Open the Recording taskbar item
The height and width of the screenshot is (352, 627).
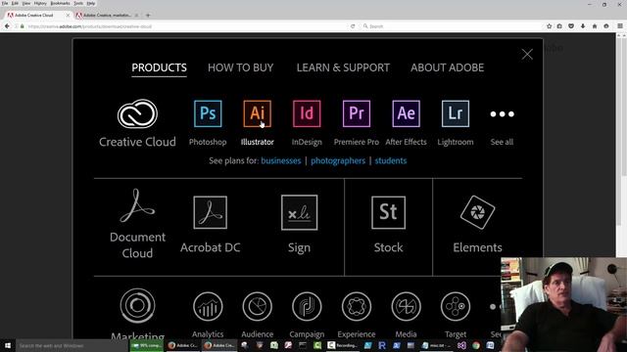click(342, 345)
